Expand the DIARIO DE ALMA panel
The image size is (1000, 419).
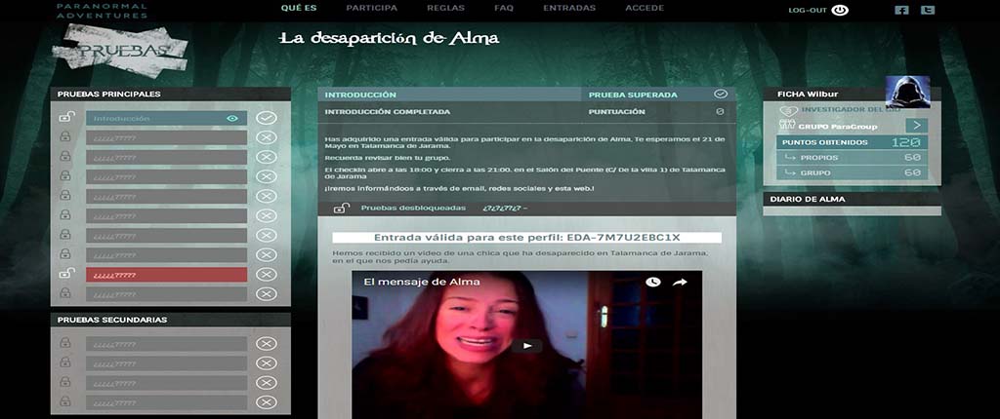point(852,200)
